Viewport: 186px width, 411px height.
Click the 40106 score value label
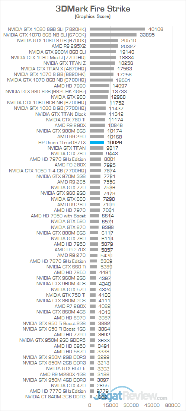coord(155,29)
